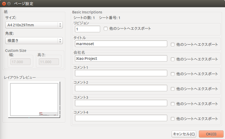This screenshot has width=225, height=139.
Task: Click the レイアウトプレビュー label
Action: [20, 77]
